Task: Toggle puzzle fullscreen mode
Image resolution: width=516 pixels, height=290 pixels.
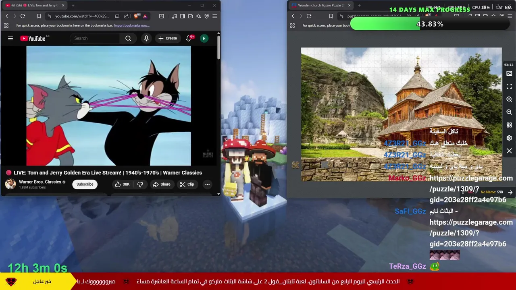Action: (x=509, y=87)
